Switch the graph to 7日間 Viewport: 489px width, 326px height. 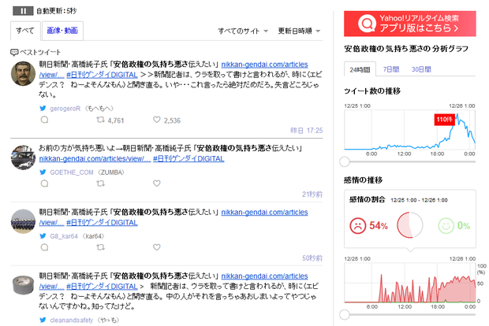[x=391, y=69]
